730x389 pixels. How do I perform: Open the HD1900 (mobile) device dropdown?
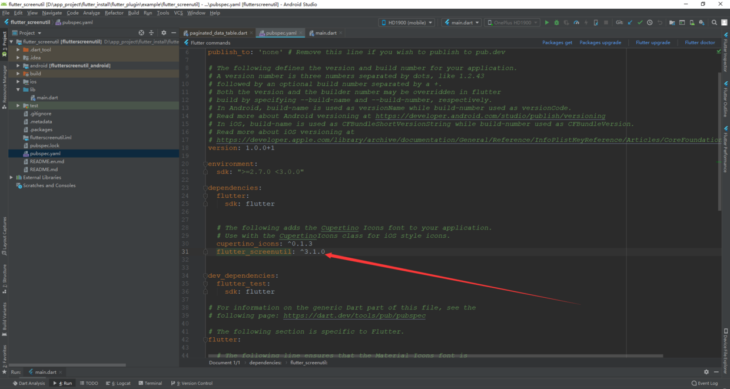click(406, 22)
